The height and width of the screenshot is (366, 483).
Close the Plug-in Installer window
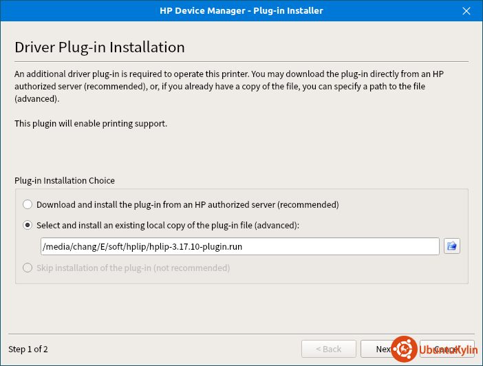click(468, 11)
